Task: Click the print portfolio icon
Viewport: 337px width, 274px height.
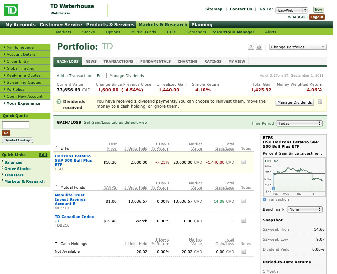Action: 259,47
